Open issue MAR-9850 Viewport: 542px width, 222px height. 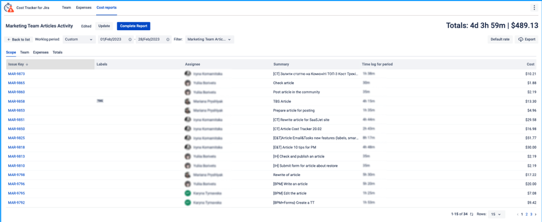[16, 129]
